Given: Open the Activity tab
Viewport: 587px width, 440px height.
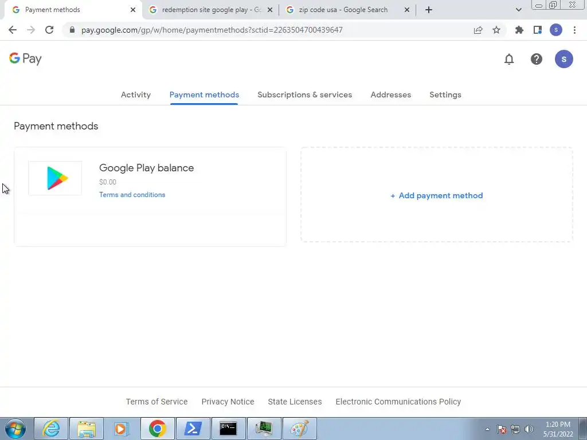Looking at the screenshot, I should (x=135, y=95).
